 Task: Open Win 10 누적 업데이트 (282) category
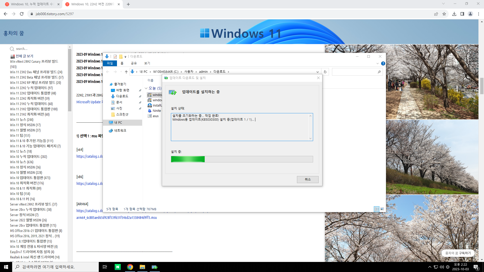click(x=28, y=157)
